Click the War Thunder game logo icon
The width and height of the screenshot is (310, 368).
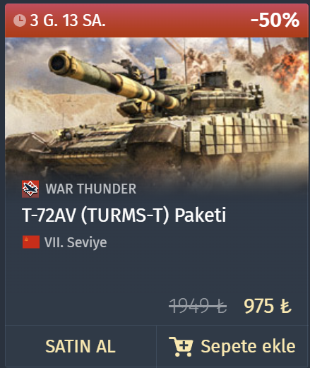(x=30, y=189)
